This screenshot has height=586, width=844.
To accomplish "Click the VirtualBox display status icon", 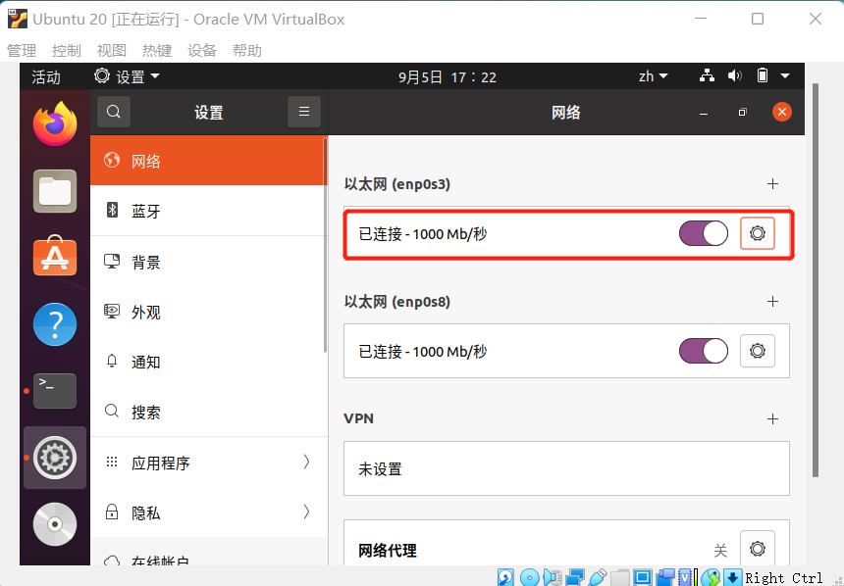I will (x=642, y=577).
